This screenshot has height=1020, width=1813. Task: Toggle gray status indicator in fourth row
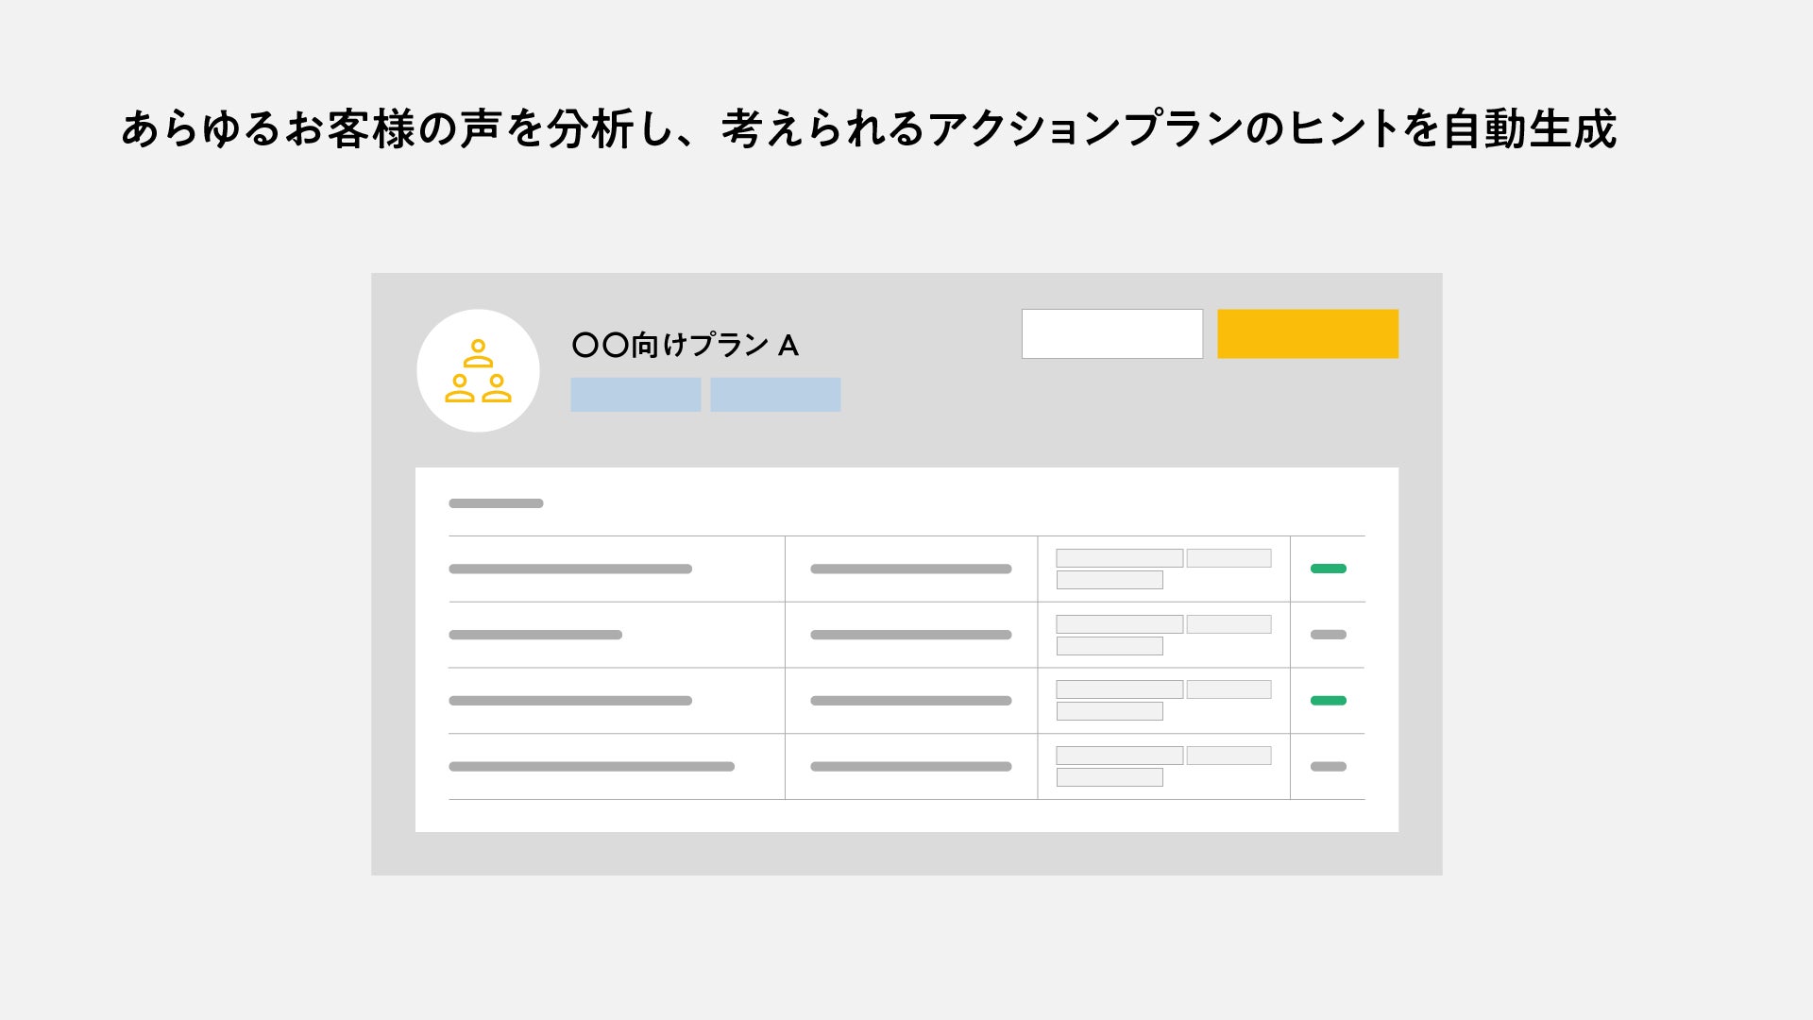tap(1328, 767)
